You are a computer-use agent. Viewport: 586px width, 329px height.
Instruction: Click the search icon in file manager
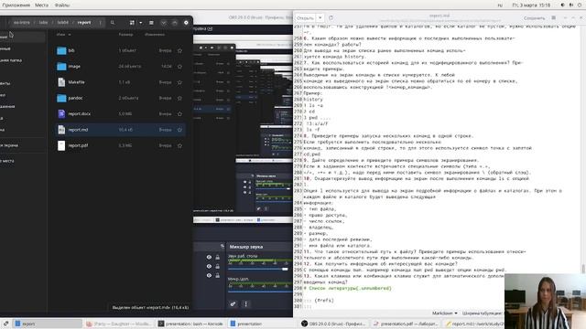112,23
